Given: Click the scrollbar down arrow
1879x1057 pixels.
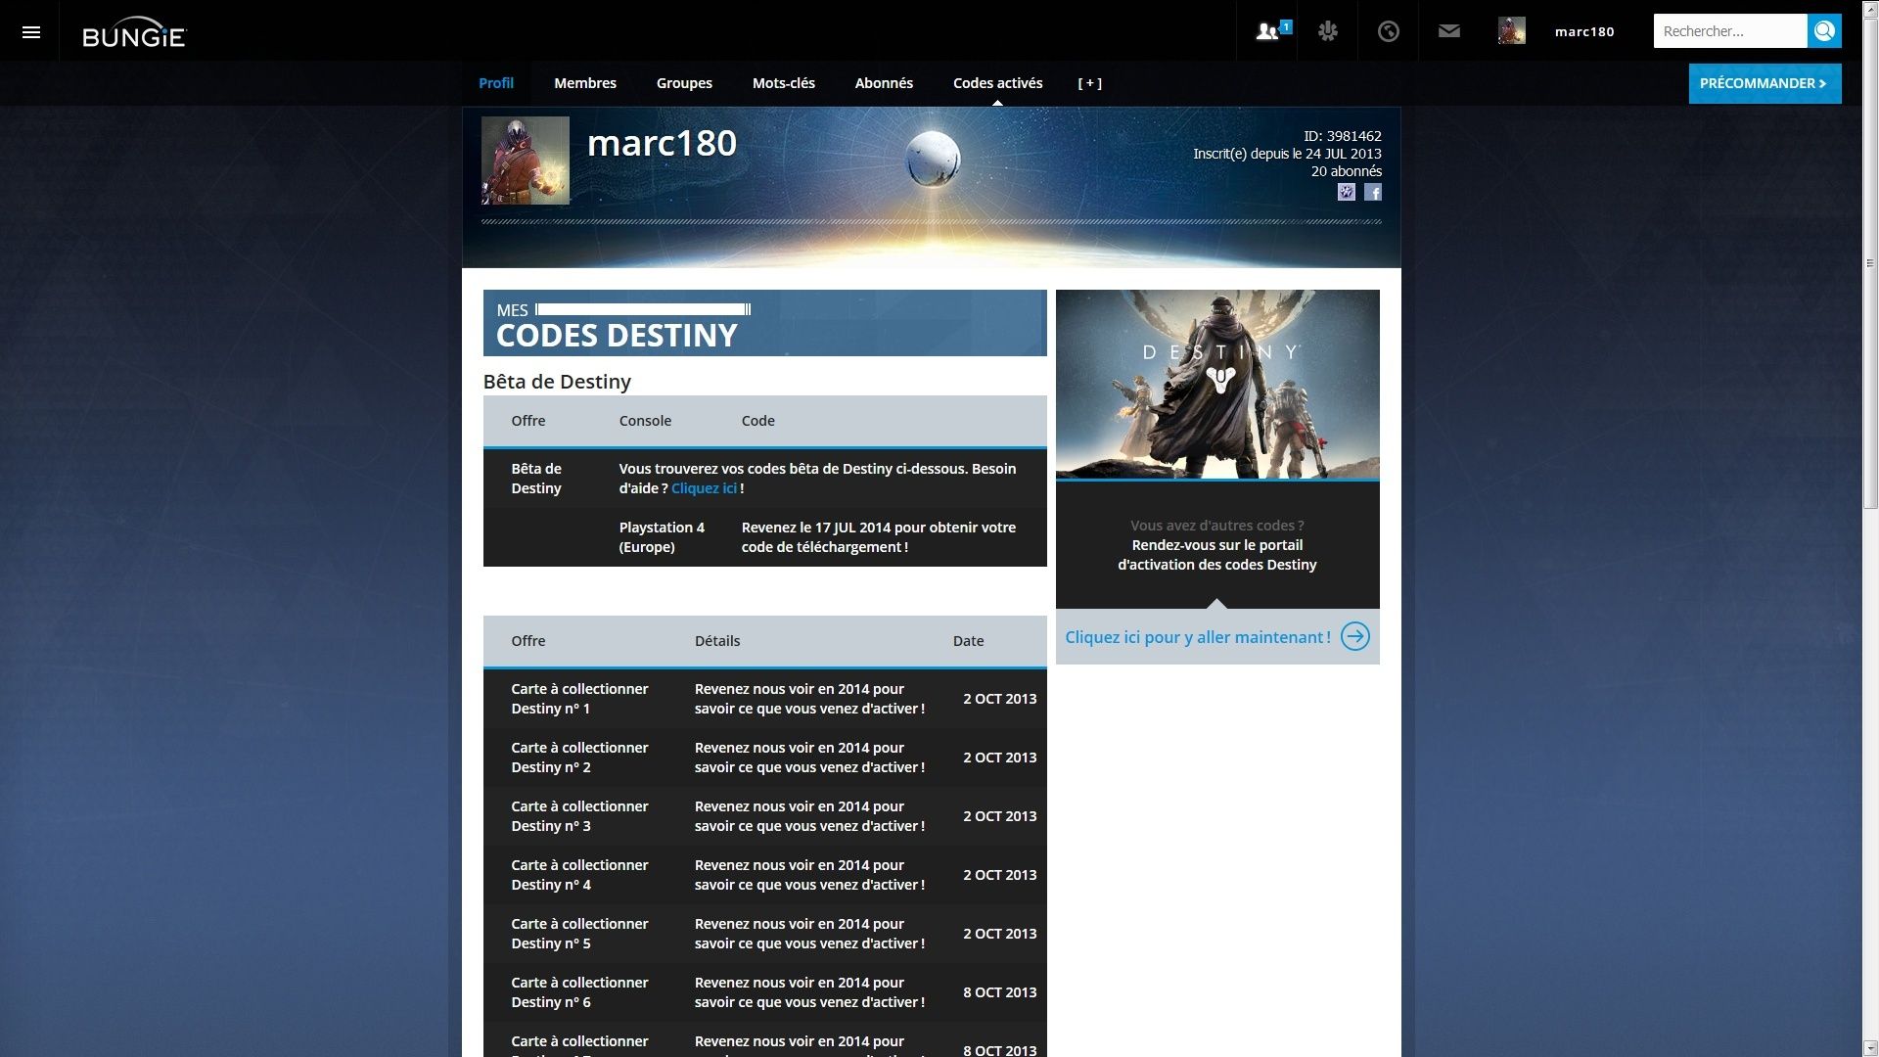Looking at the screenshot, I should click(1870, 1048).
